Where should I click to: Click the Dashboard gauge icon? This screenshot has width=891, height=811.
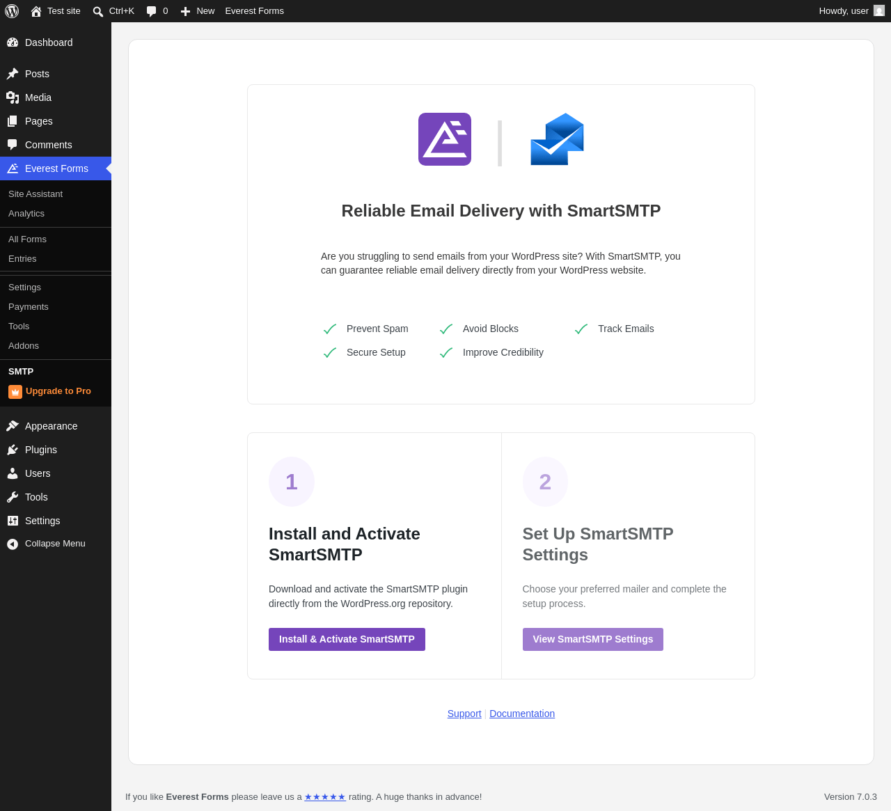coord(13,42)
